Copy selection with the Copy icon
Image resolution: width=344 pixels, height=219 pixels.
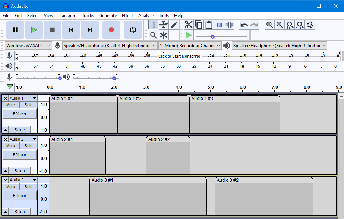(x=199, y=25)
